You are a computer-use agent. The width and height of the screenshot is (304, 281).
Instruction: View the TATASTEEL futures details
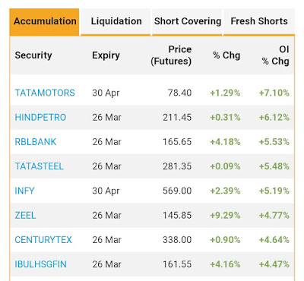[39, 166]
